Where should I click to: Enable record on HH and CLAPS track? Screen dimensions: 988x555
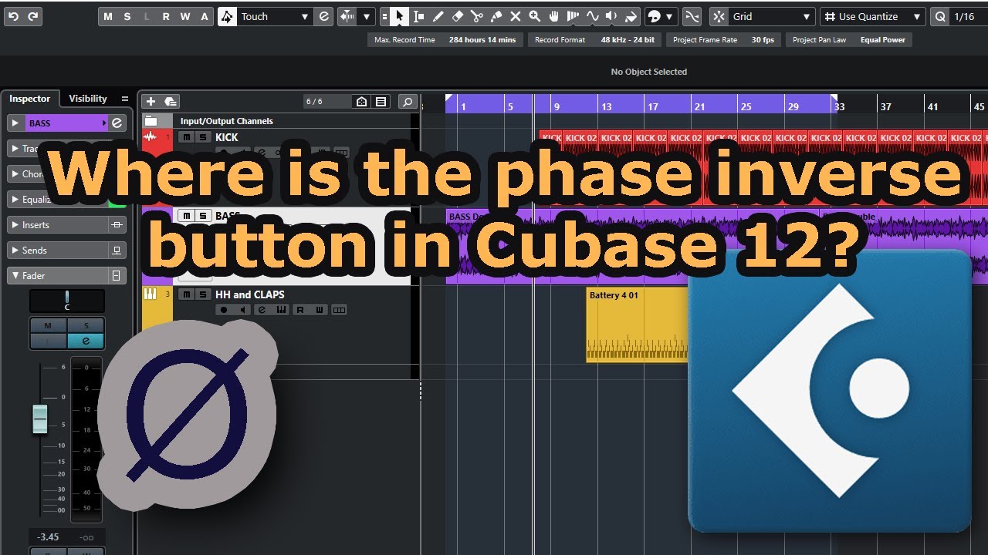[x=224, y=310]
